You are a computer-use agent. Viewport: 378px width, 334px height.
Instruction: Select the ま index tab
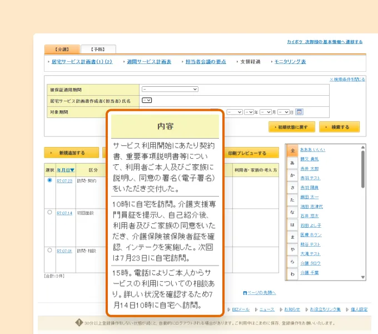(x=292, y=237)
